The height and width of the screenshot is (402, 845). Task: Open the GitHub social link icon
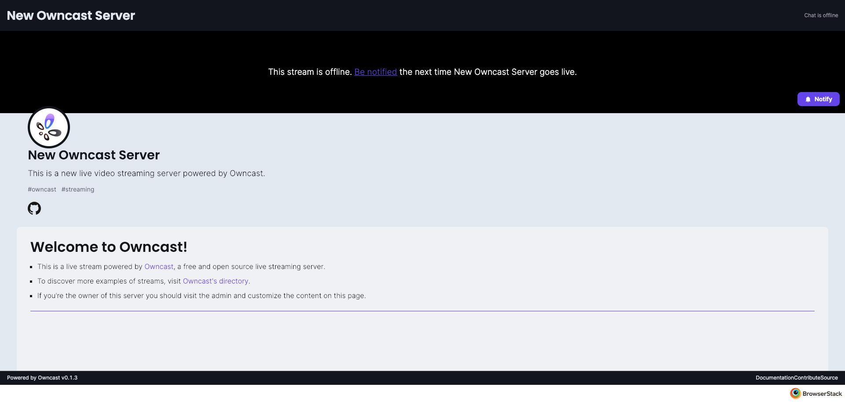click(x=34, y=208)
